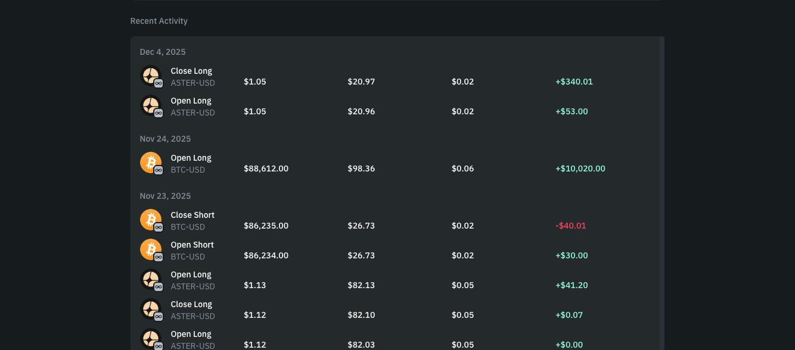
Task: Click the +$0.00 value in the last row
Action: point(569,345)
